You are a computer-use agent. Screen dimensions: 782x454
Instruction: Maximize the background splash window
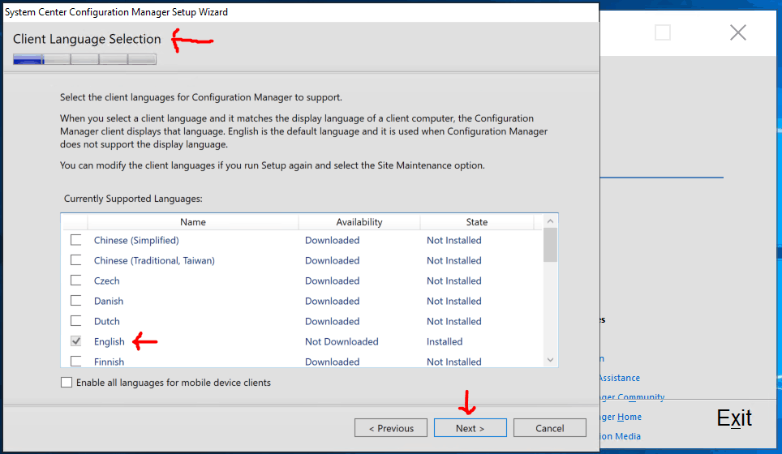[662, 33]
